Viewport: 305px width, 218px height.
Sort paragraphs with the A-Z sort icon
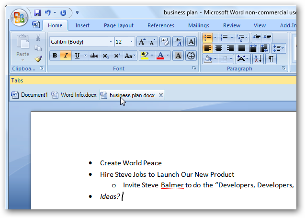tap(258, 59)
